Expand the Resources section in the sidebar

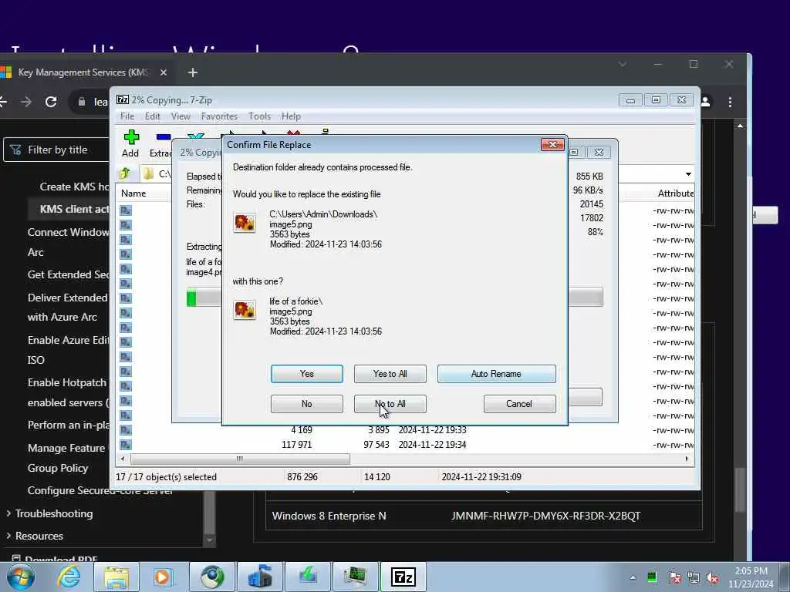click(x=39, y=536)
